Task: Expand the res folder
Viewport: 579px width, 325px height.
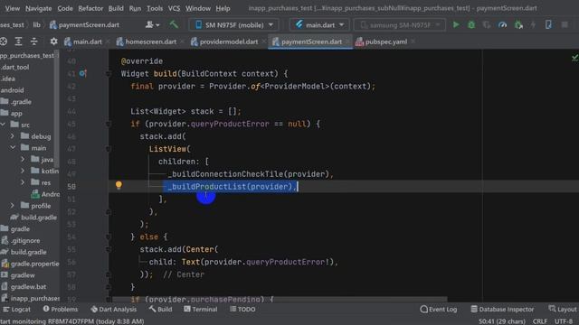Action: tap(23, 182)
